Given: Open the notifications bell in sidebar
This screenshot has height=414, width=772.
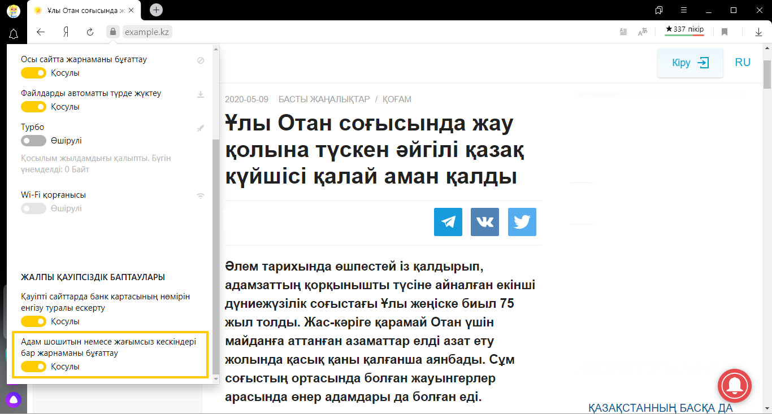Looking at the screenshot, I should [x=14, y=34].
